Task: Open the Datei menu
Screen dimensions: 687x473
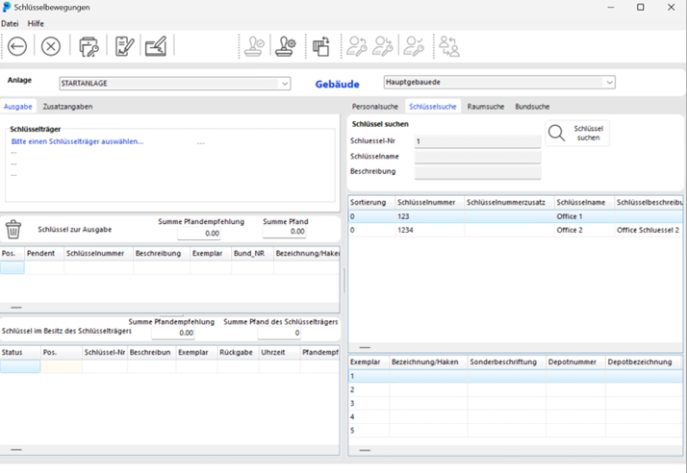Action: pyautogui.click(x=10, y=23)
